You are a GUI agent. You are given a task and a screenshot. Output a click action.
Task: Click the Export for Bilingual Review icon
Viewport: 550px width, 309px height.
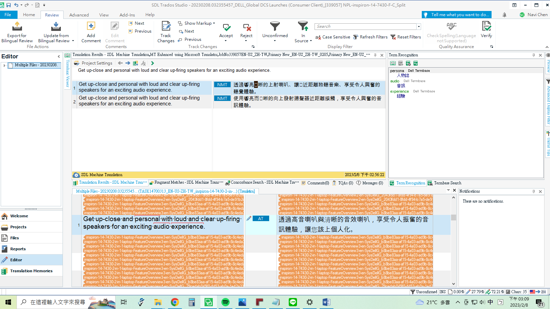tap(17, 26)
